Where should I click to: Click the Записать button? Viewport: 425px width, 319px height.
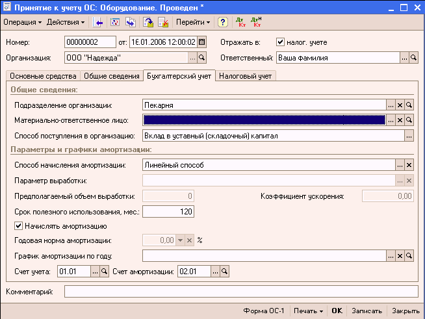pyautogui.click(x=367, y=311)
